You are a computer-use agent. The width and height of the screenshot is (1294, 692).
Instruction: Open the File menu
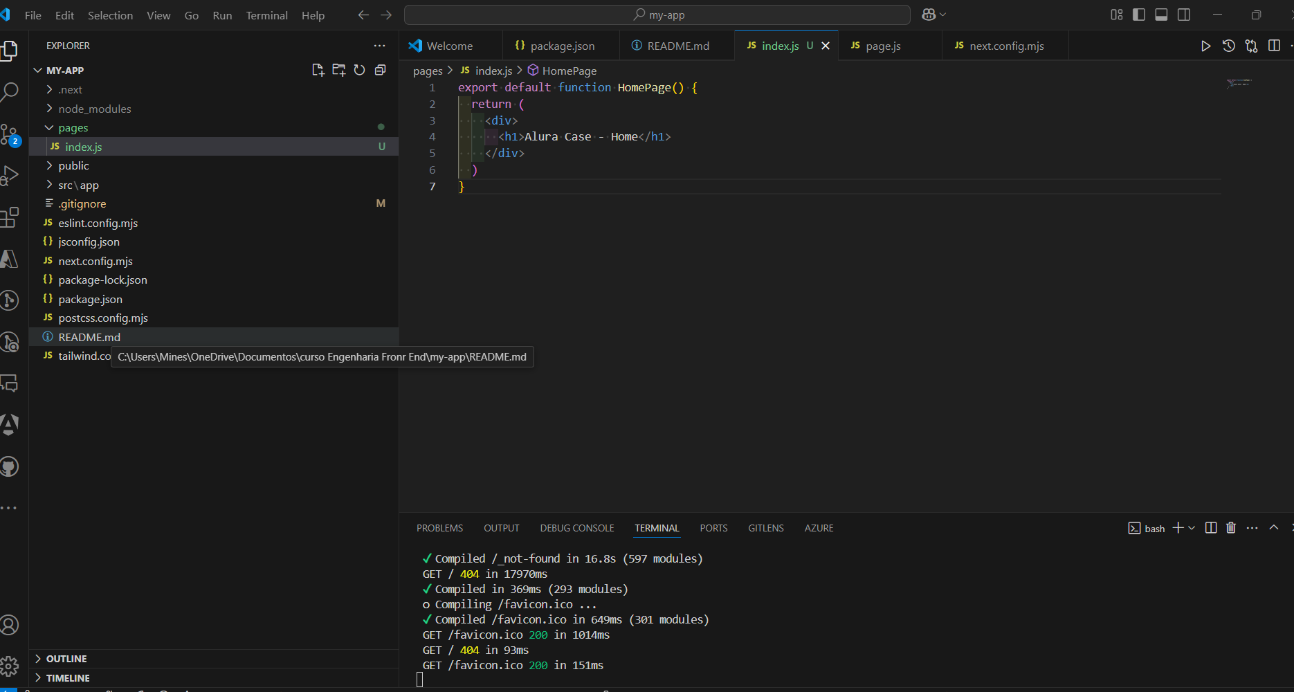coord(33,15)
